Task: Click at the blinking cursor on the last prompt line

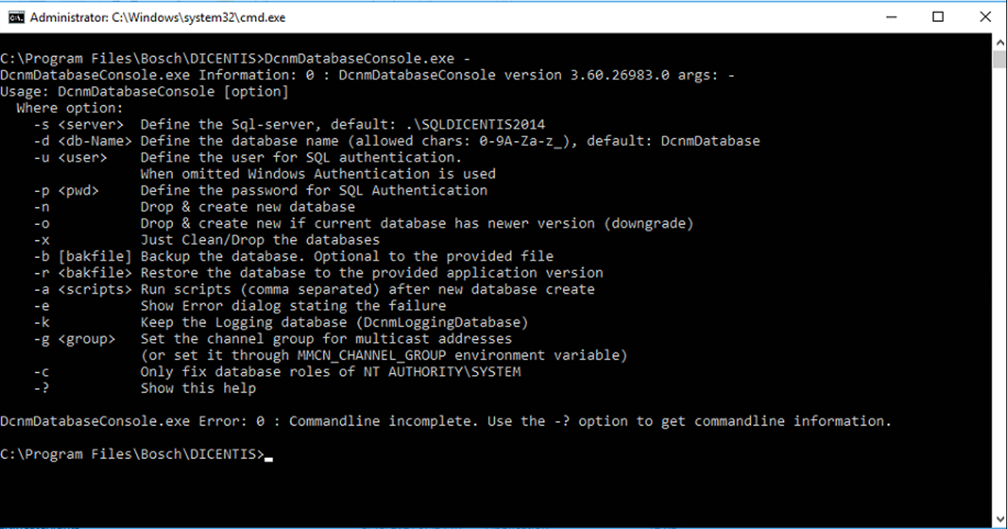Action: click(x=269, y=455)
